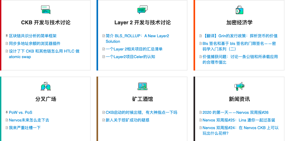
Task: Open topic 同步多地址余额的浏览器插件
Action: (35, 44)
